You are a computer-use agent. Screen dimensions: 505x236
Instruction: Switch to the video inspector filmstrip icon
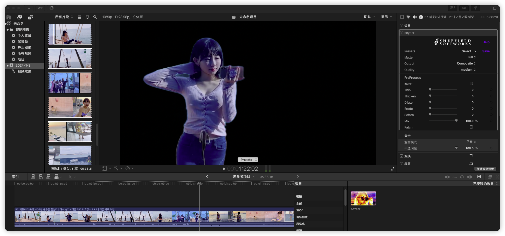point(402,17)
